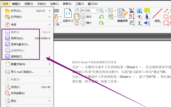Click the Zoom Out (缩小) minus icon
Screen dimensions: 171x107
(x=83, y=23)
